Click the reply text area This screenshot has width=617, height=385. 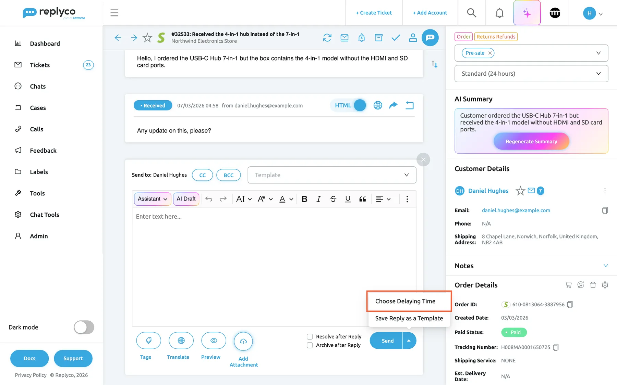274,267
